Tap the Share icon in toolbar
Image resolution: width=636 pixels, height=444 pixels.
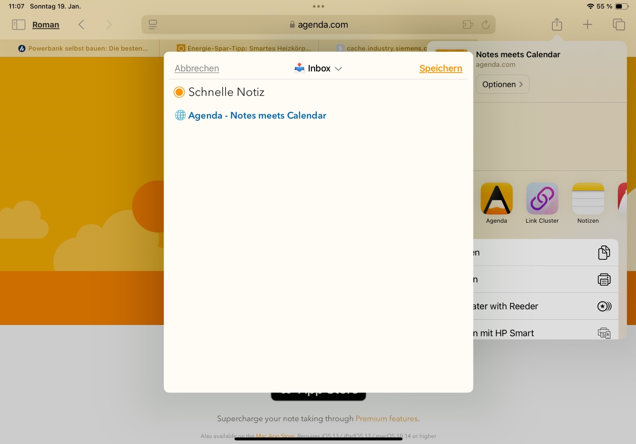[x=557, y=24]
